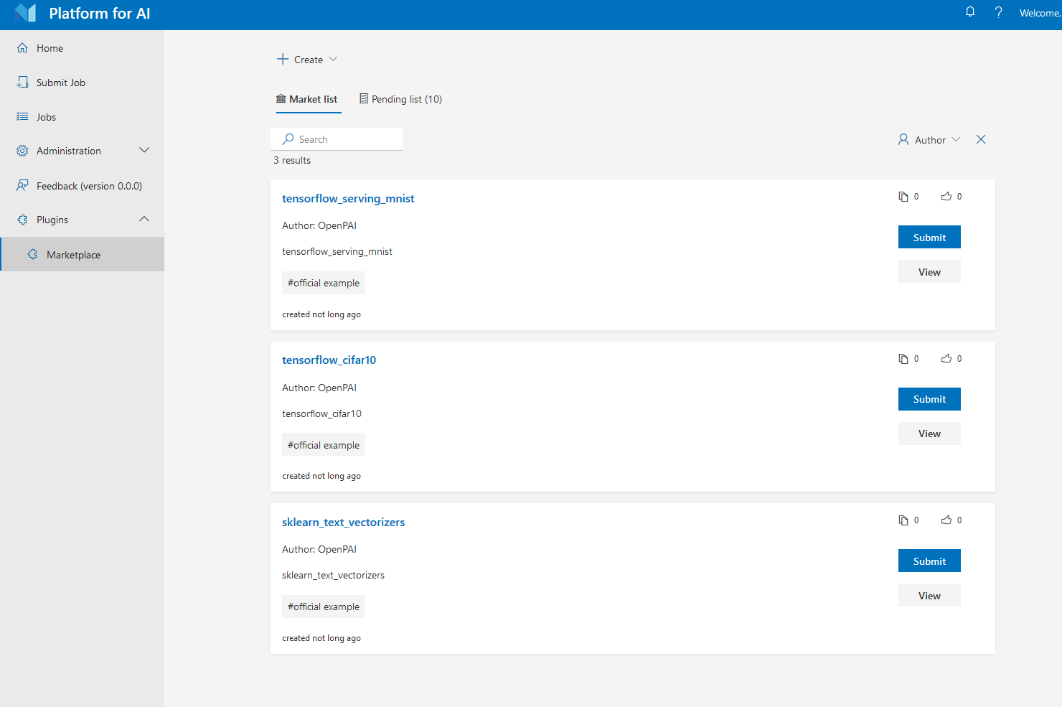Open the Create dropdown chevron
The height and width of the screenshot is (707, 1062).
[333, 59]
